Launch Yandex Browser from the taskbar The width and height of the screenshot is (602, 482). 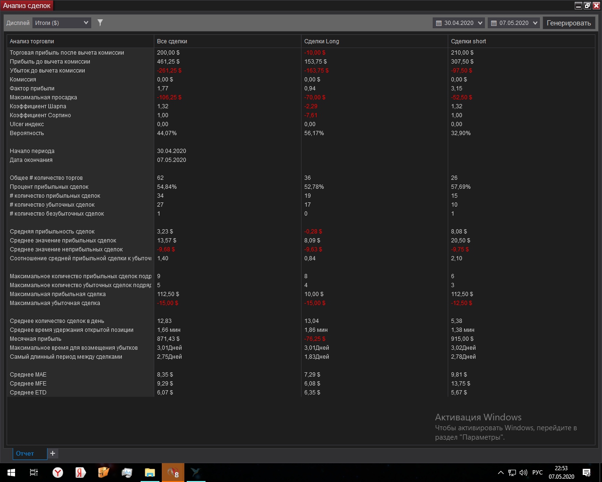(x=57, y=473)
